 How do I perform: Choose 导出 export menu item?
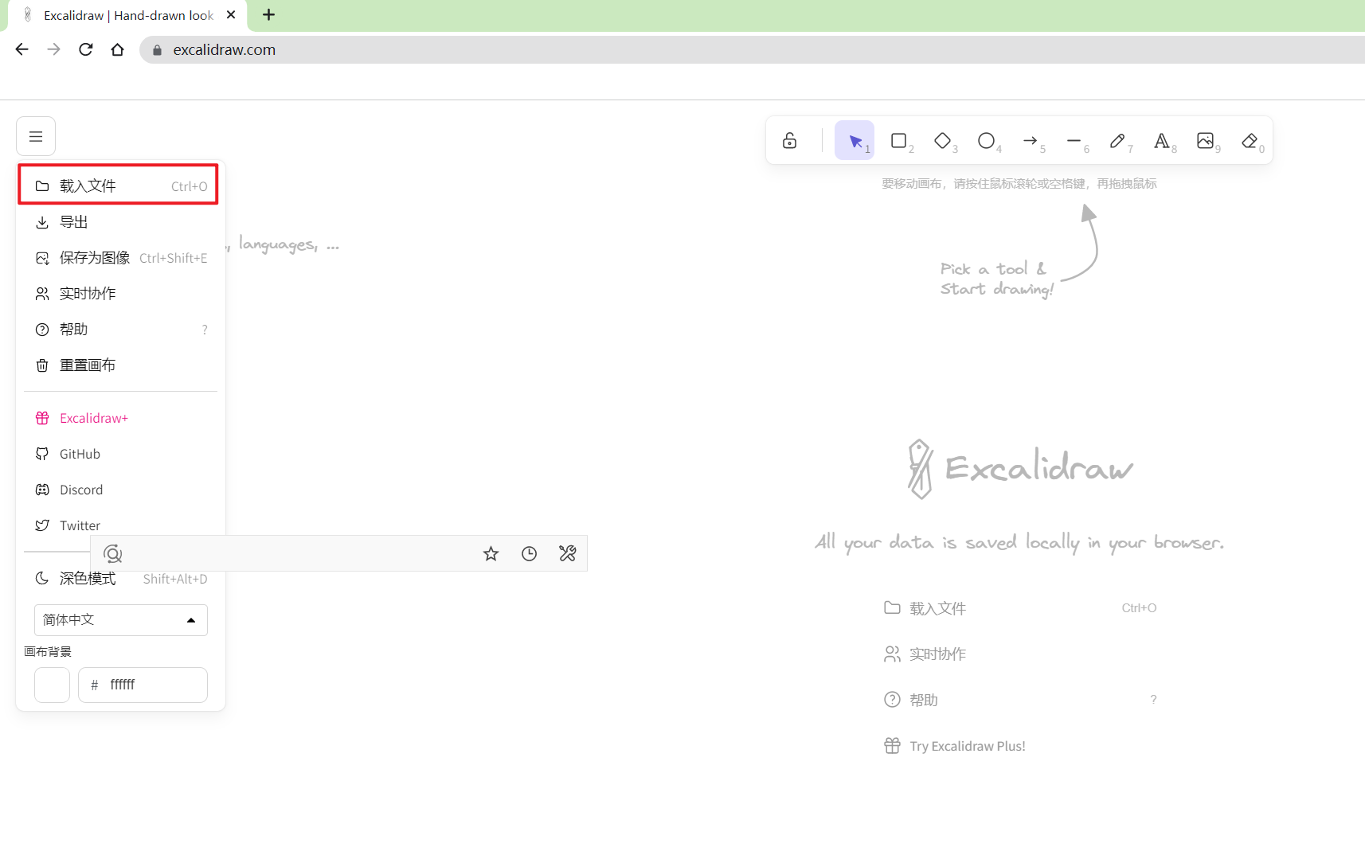[120, 222]
